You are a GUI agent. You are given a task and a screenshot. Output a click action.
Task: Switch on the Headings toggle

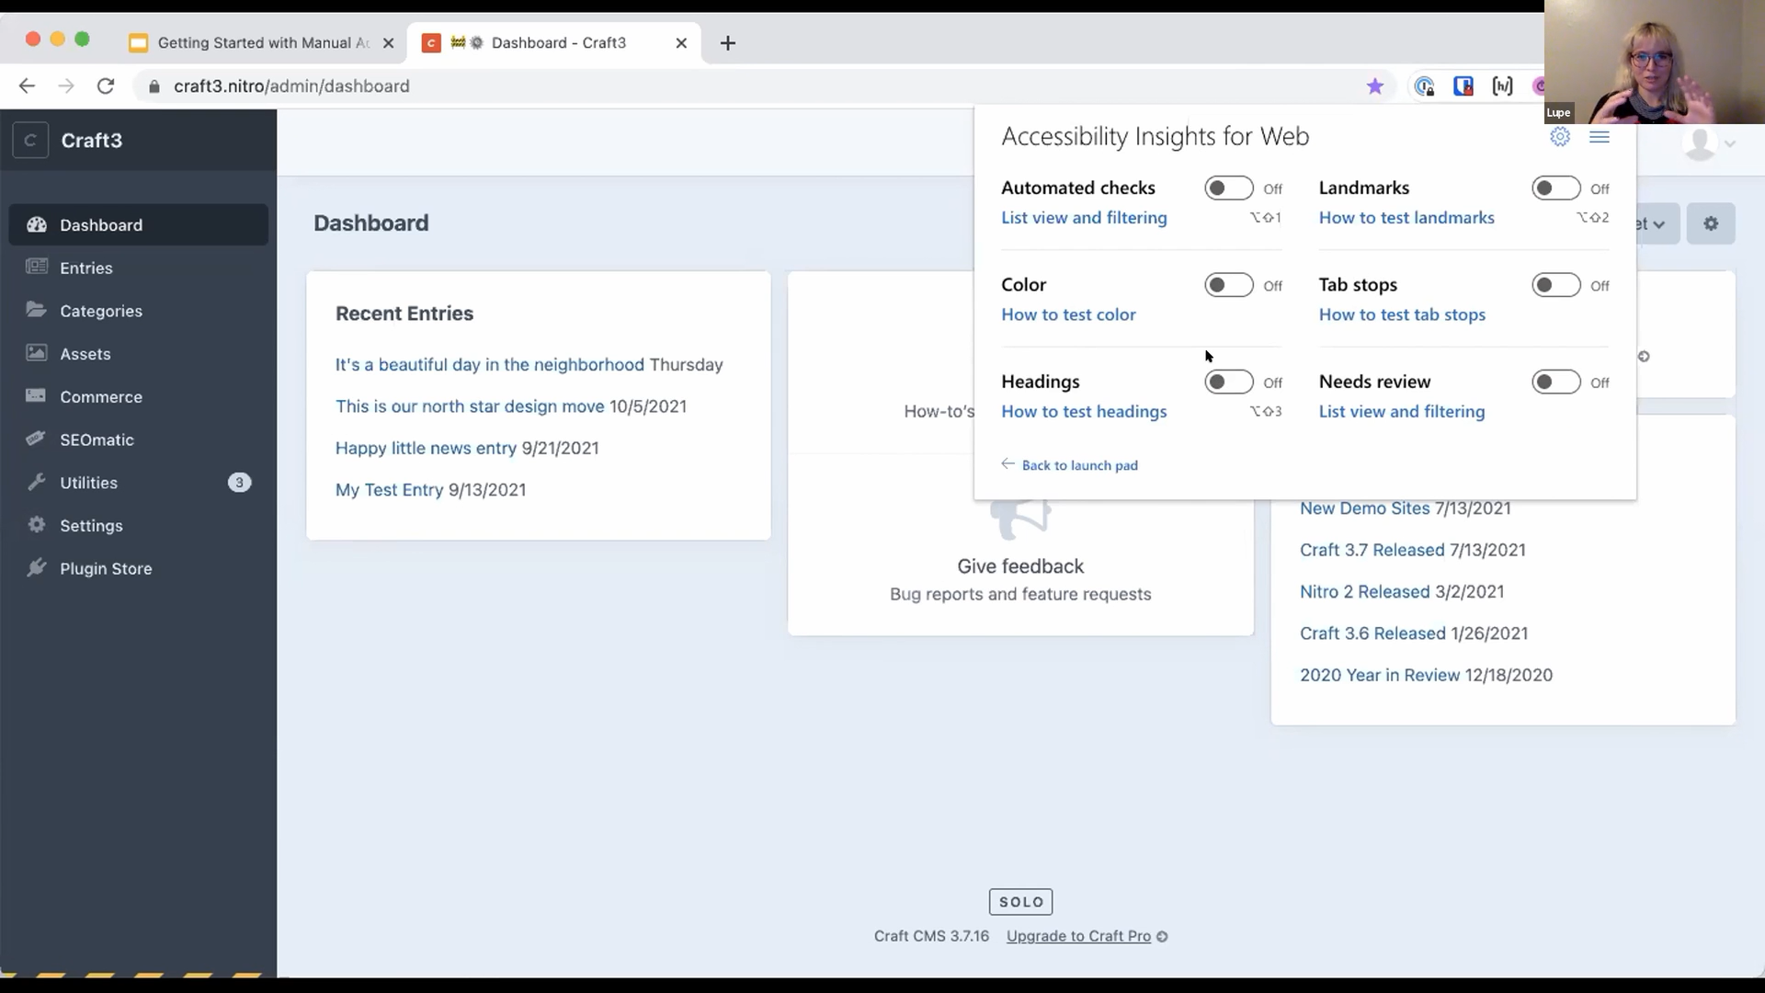(1229, 382)
